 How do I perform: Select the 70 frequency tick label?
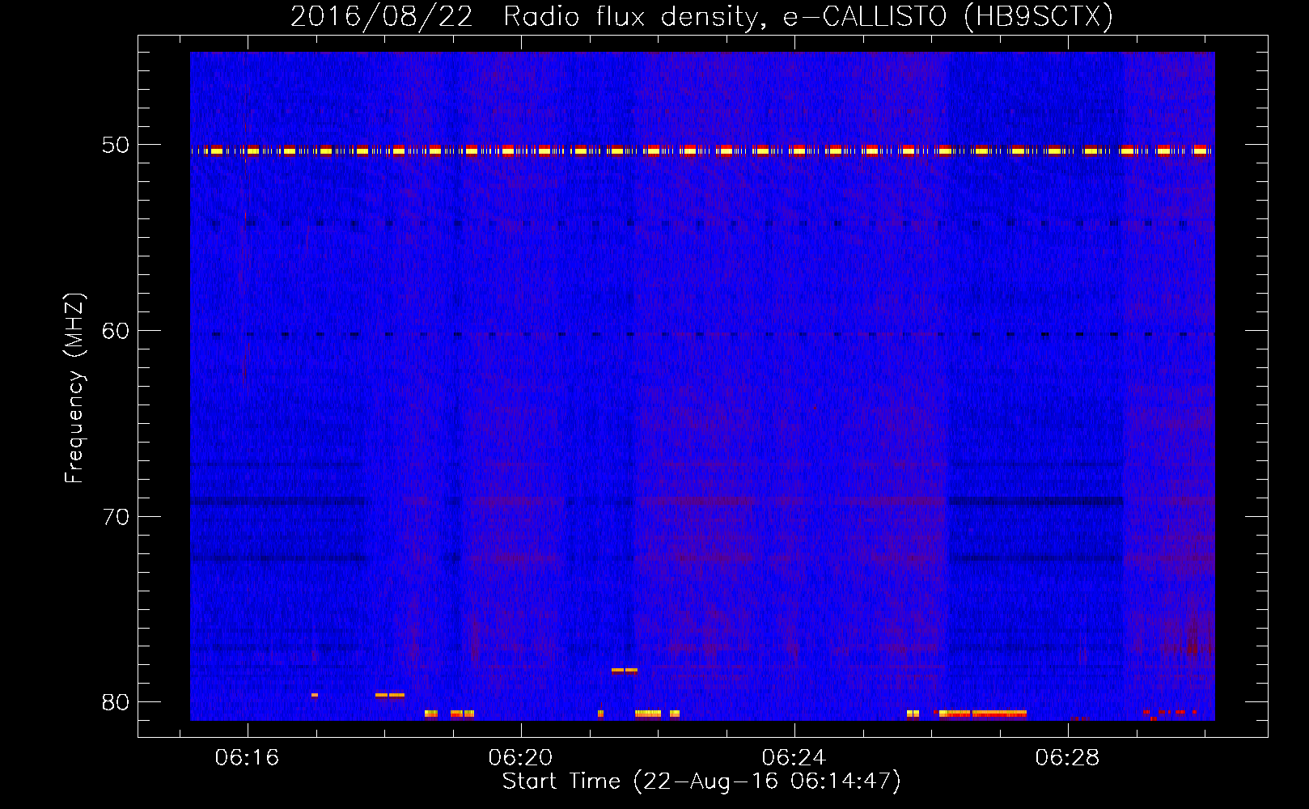(x=116, y=517)
